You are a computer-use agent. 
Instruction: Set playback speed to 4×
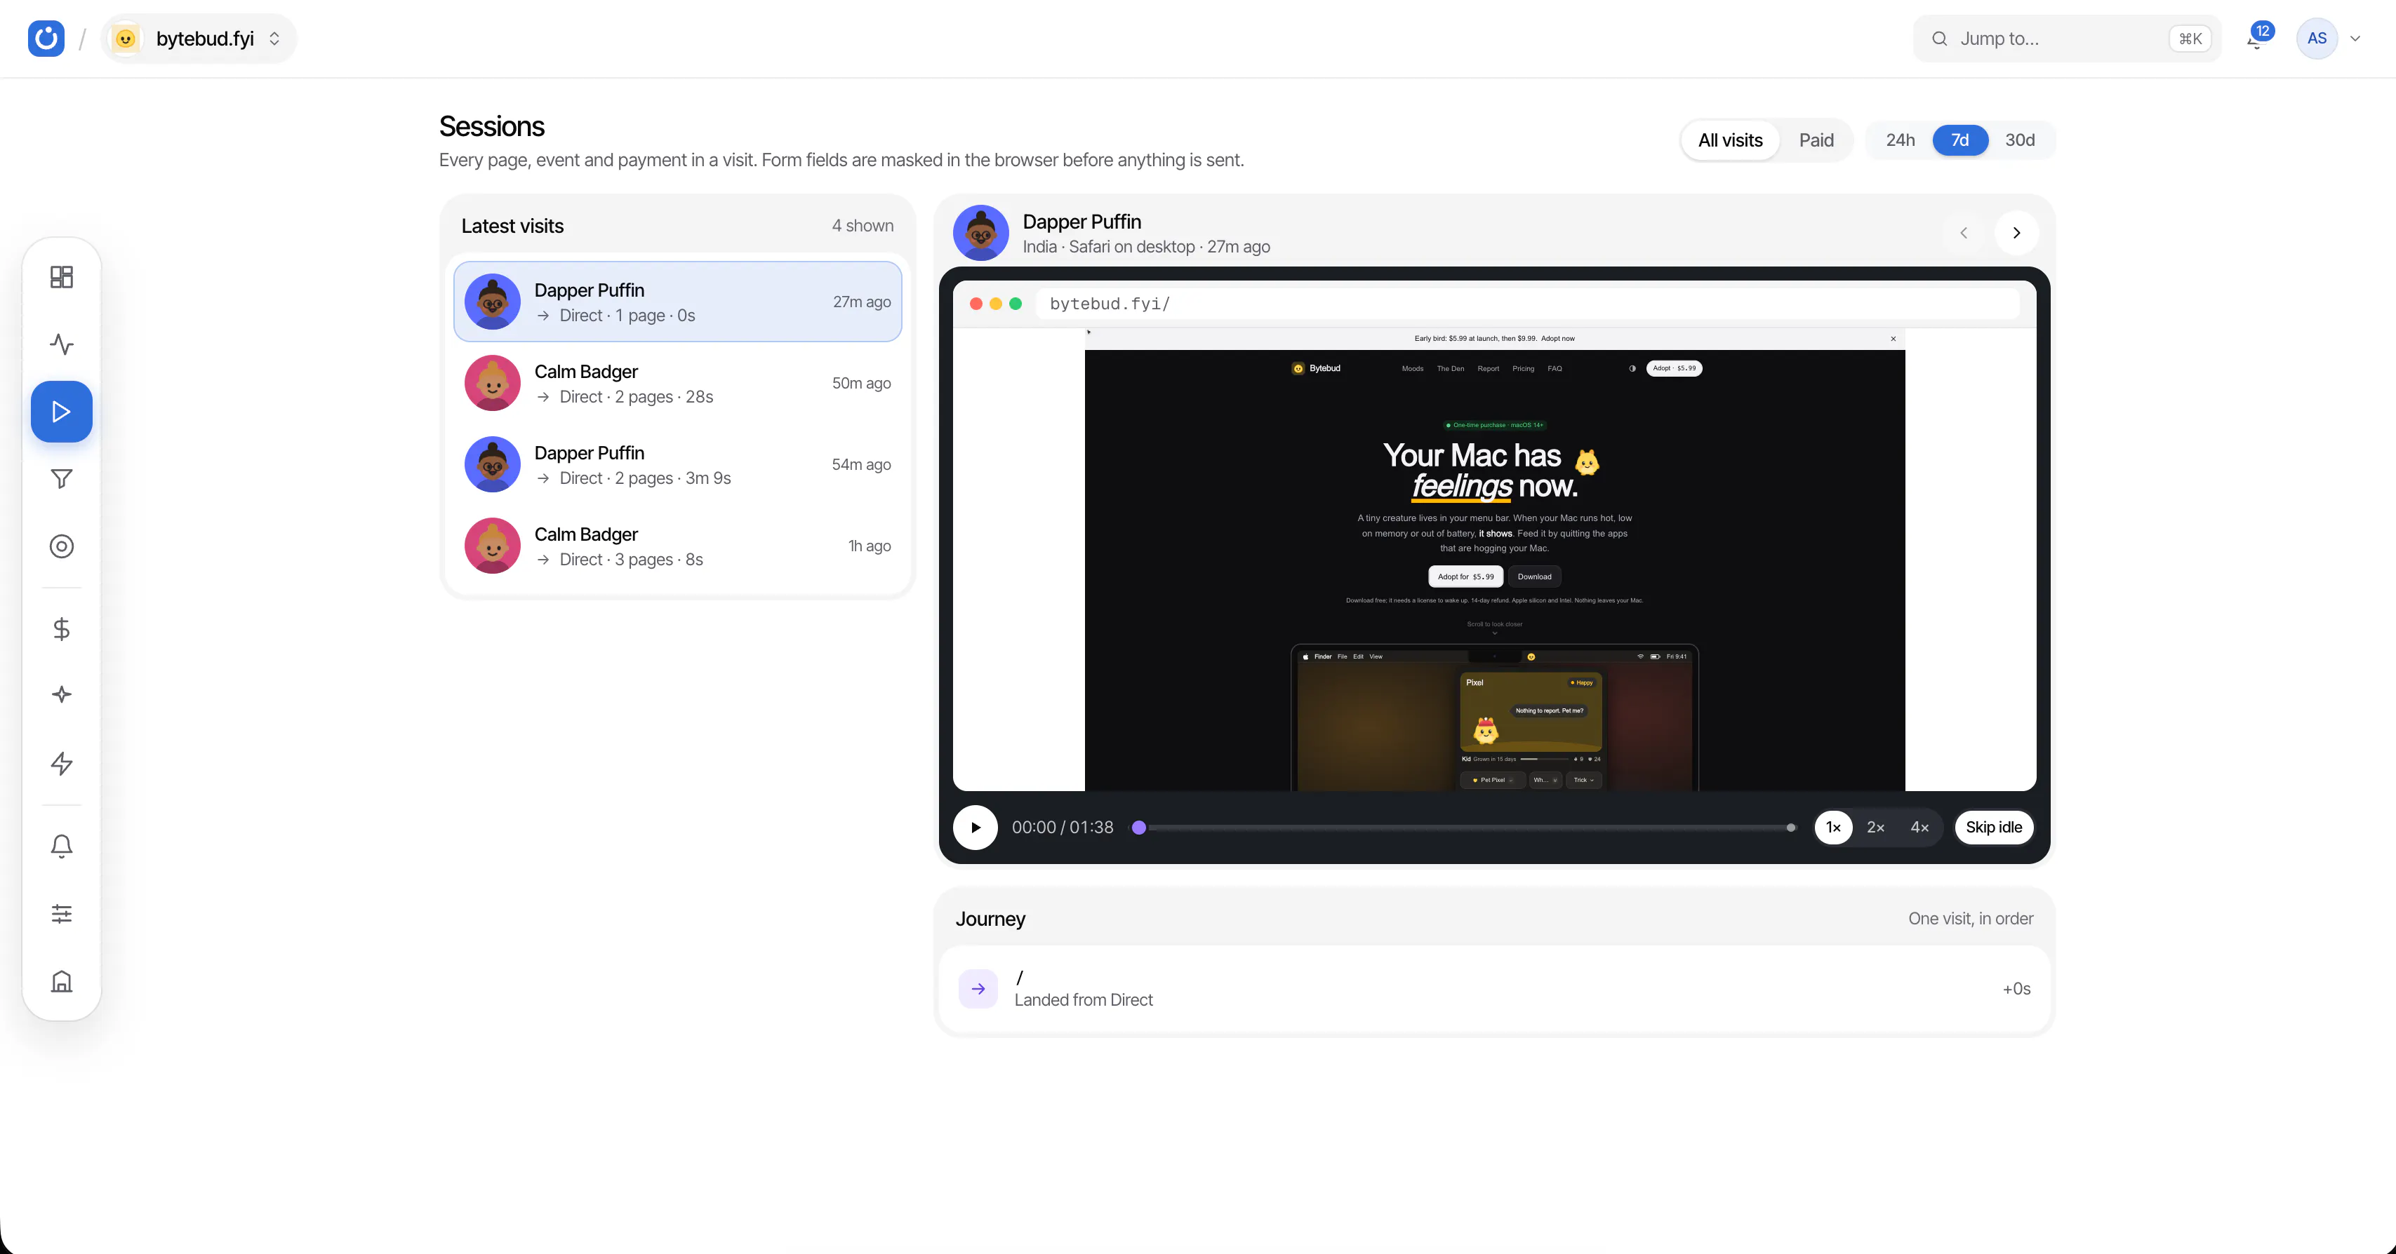[1919, 828]
